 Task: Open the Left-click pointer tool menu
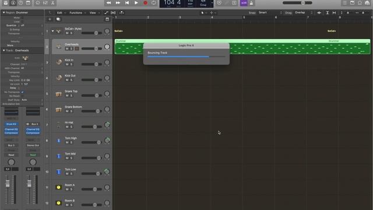click(203, 13)
